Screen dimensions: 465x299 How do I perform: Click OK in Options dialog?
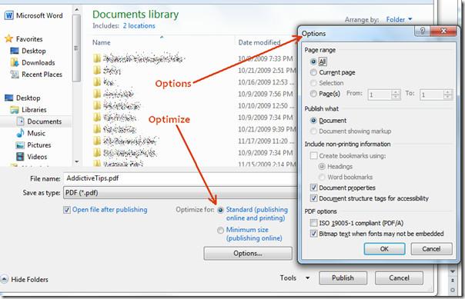pyautogui.click(x=384, y=249)
